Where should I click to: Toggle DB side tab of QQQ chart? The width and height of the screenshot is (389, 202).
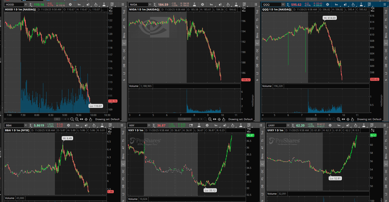[386, 65]
